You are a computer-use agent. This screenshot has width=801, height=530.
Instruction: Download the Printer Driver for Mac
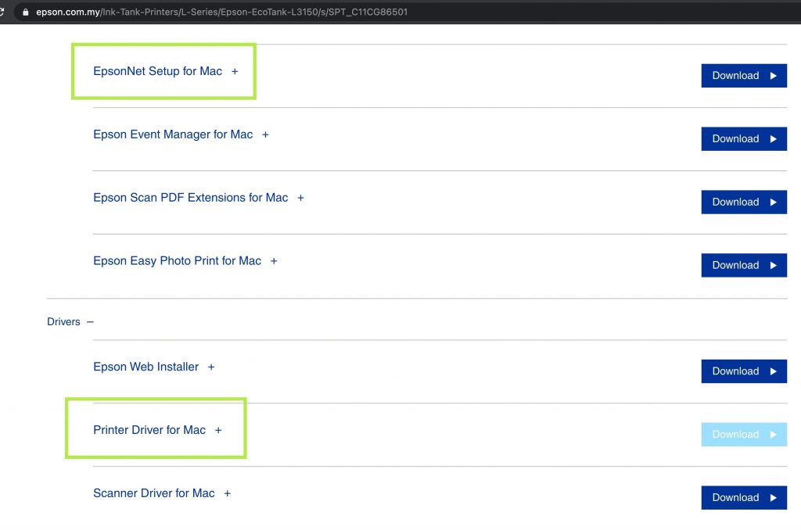743,435
